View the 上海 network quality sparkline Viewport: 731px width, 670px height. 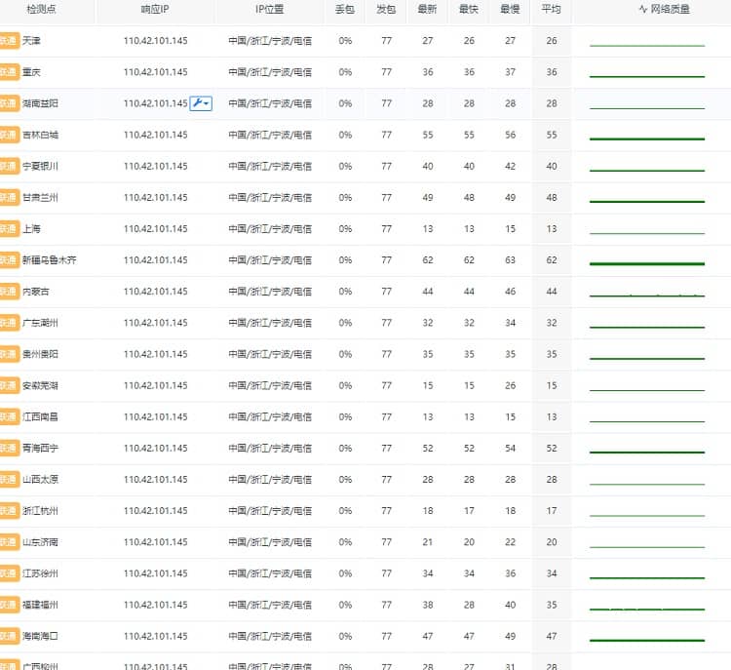647,233
